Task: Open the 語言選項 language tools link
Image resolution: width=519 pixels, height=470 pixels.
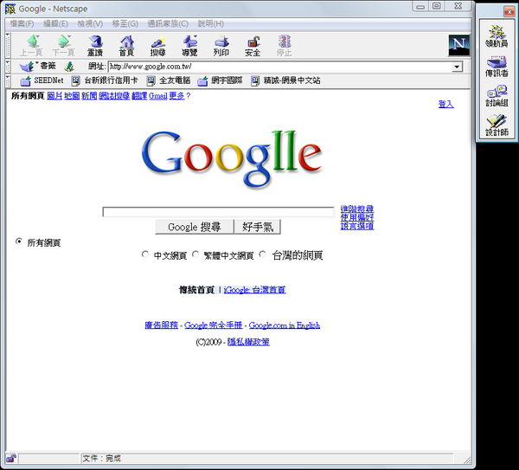Action: point(357,226)
